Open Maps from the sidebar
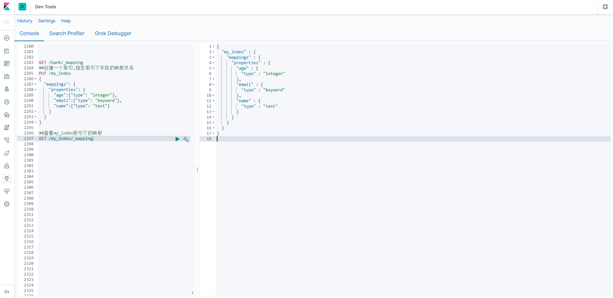The height and width of the screenshot is (298, 613). coord(7,89)
